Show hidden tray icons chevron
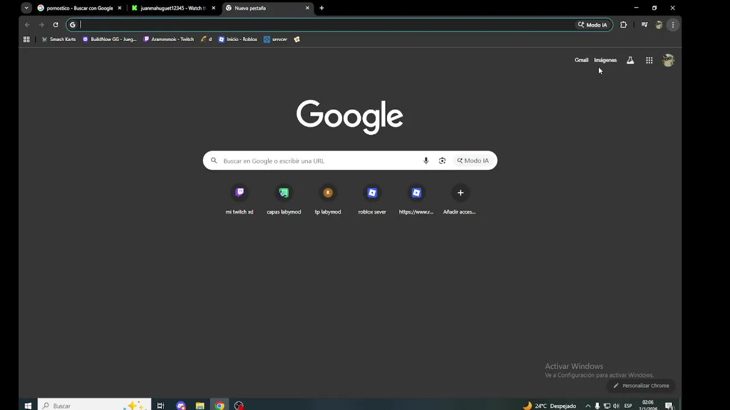The width and height of the screenshot is (730, 410). click(588, 405)
